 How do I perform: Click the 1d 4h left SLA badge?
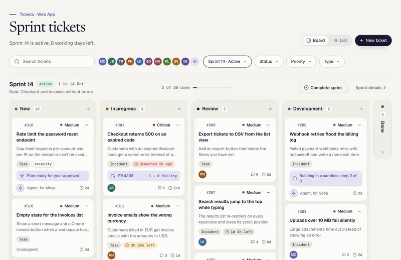pos(239,231)
